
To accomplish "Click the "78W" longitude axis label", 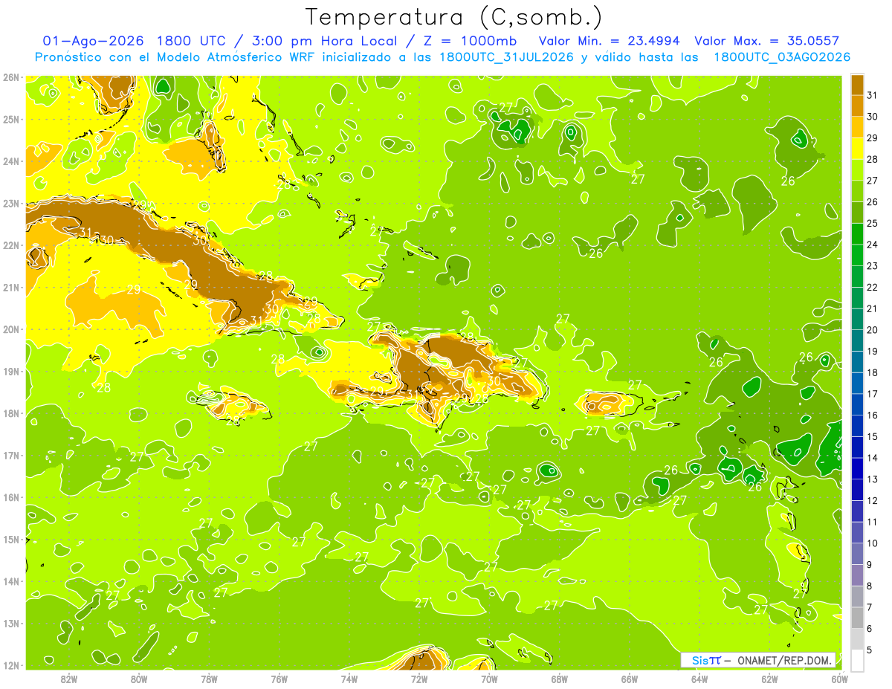I will point(209,679).
